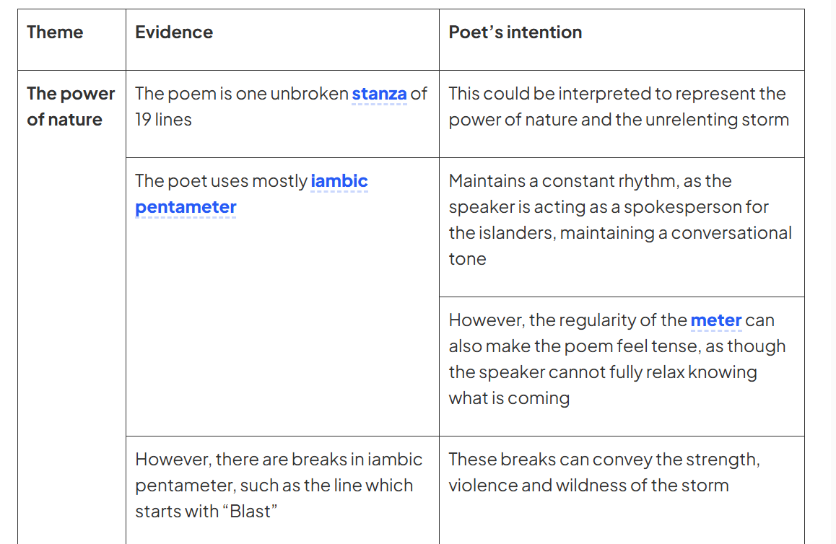Image resolution: width=836 pixels, height=544 pixels.
Task: Select the Theme column header
Action: pos(55,32)
